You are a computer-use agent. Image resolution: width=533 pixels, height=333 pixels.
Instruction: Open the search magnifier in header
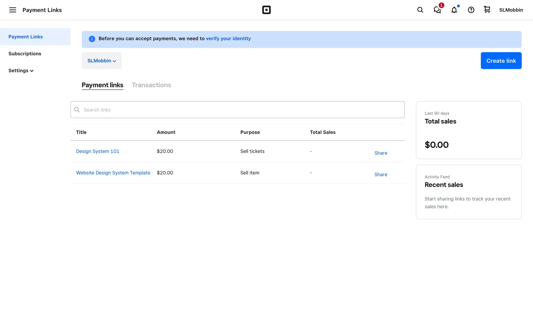coord(420,10)
